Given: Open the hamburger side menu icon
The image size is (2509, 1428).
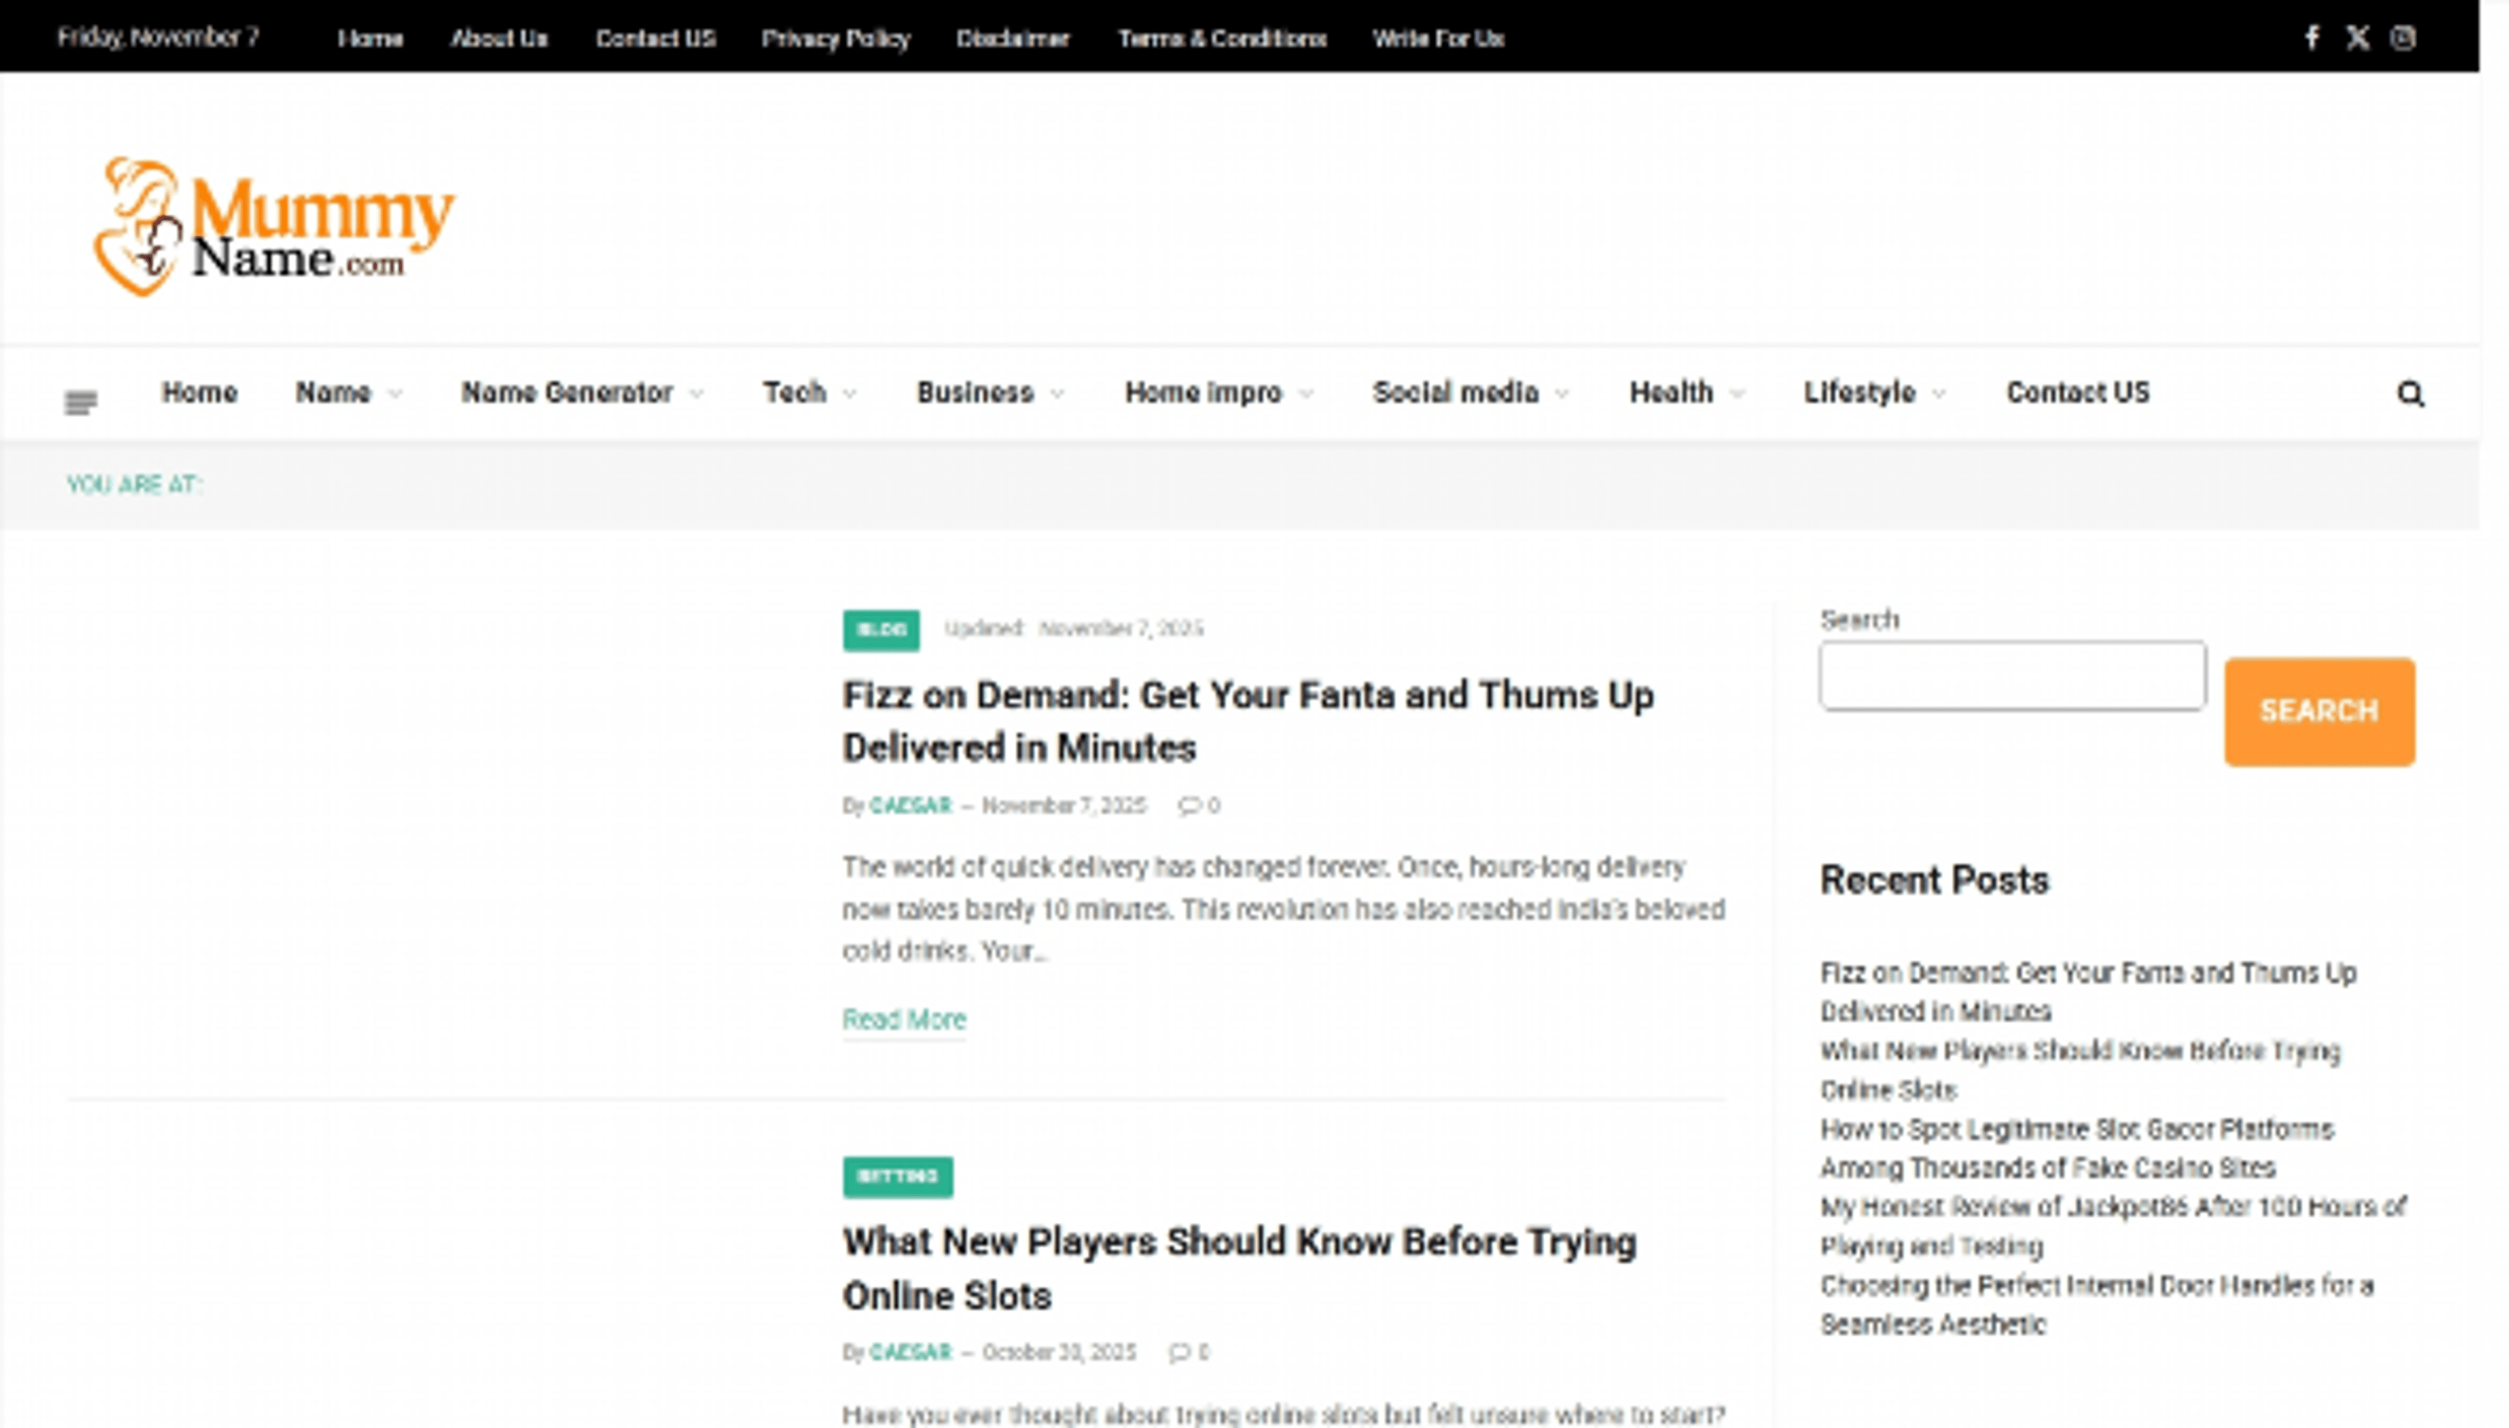Looking at the screenshot, I should (80, 401).
